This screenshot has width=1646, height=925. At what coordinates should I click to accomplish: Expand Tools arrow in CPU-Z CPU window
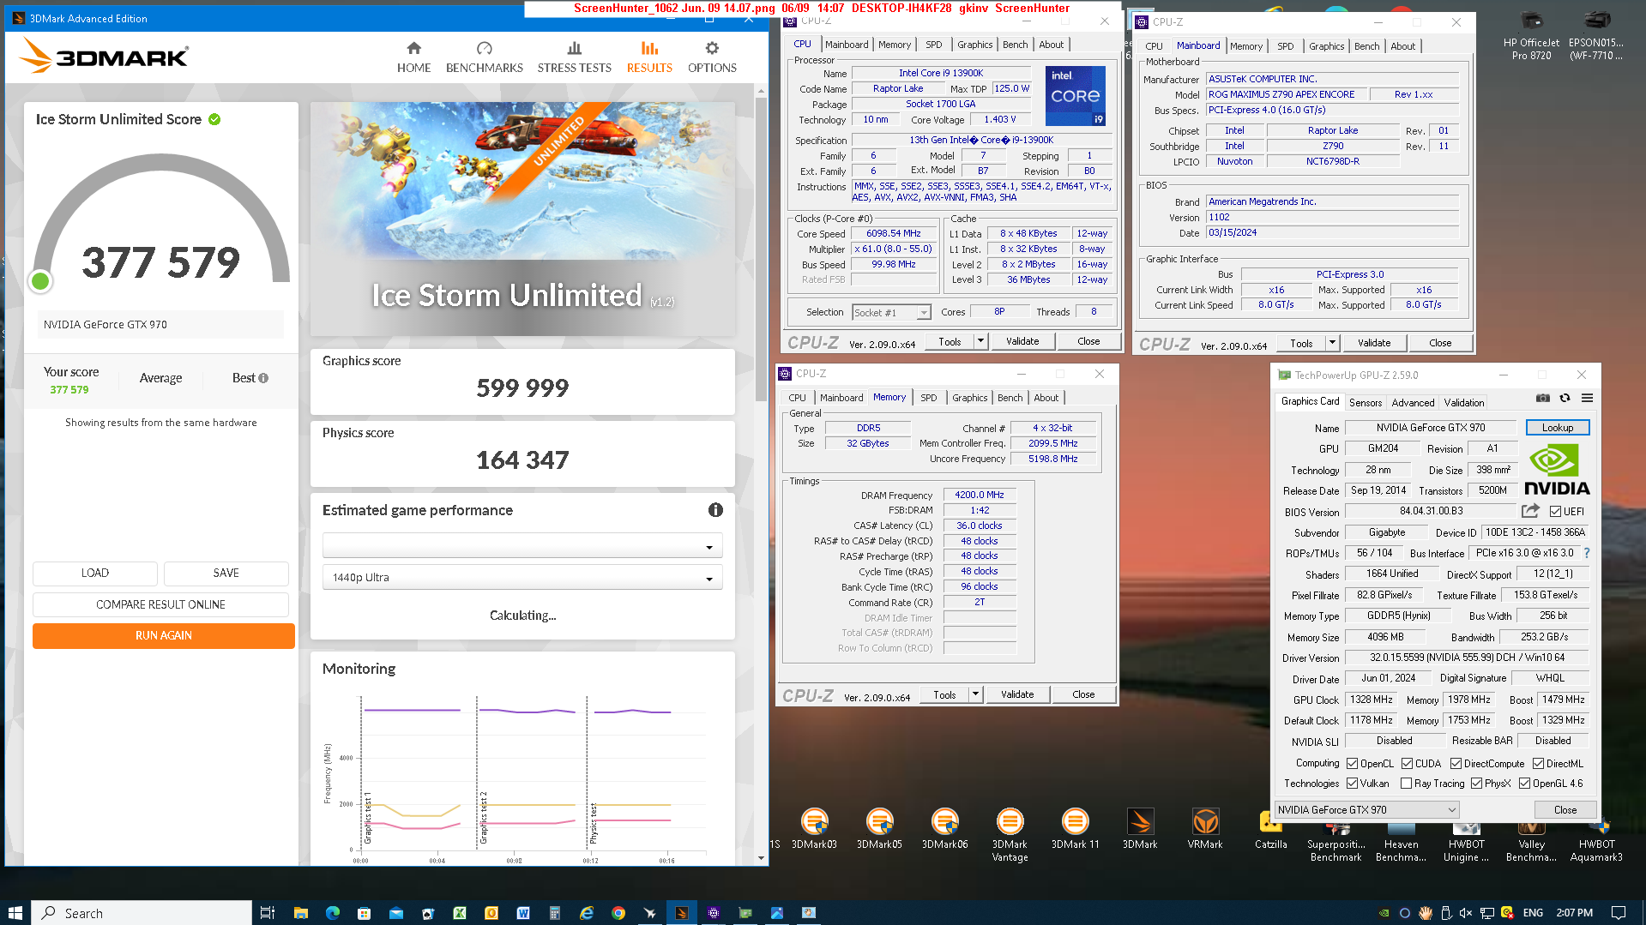pos(980,341)
